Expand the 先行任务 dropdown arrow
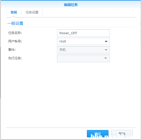The image size is (141, 140). coord(106,58)
